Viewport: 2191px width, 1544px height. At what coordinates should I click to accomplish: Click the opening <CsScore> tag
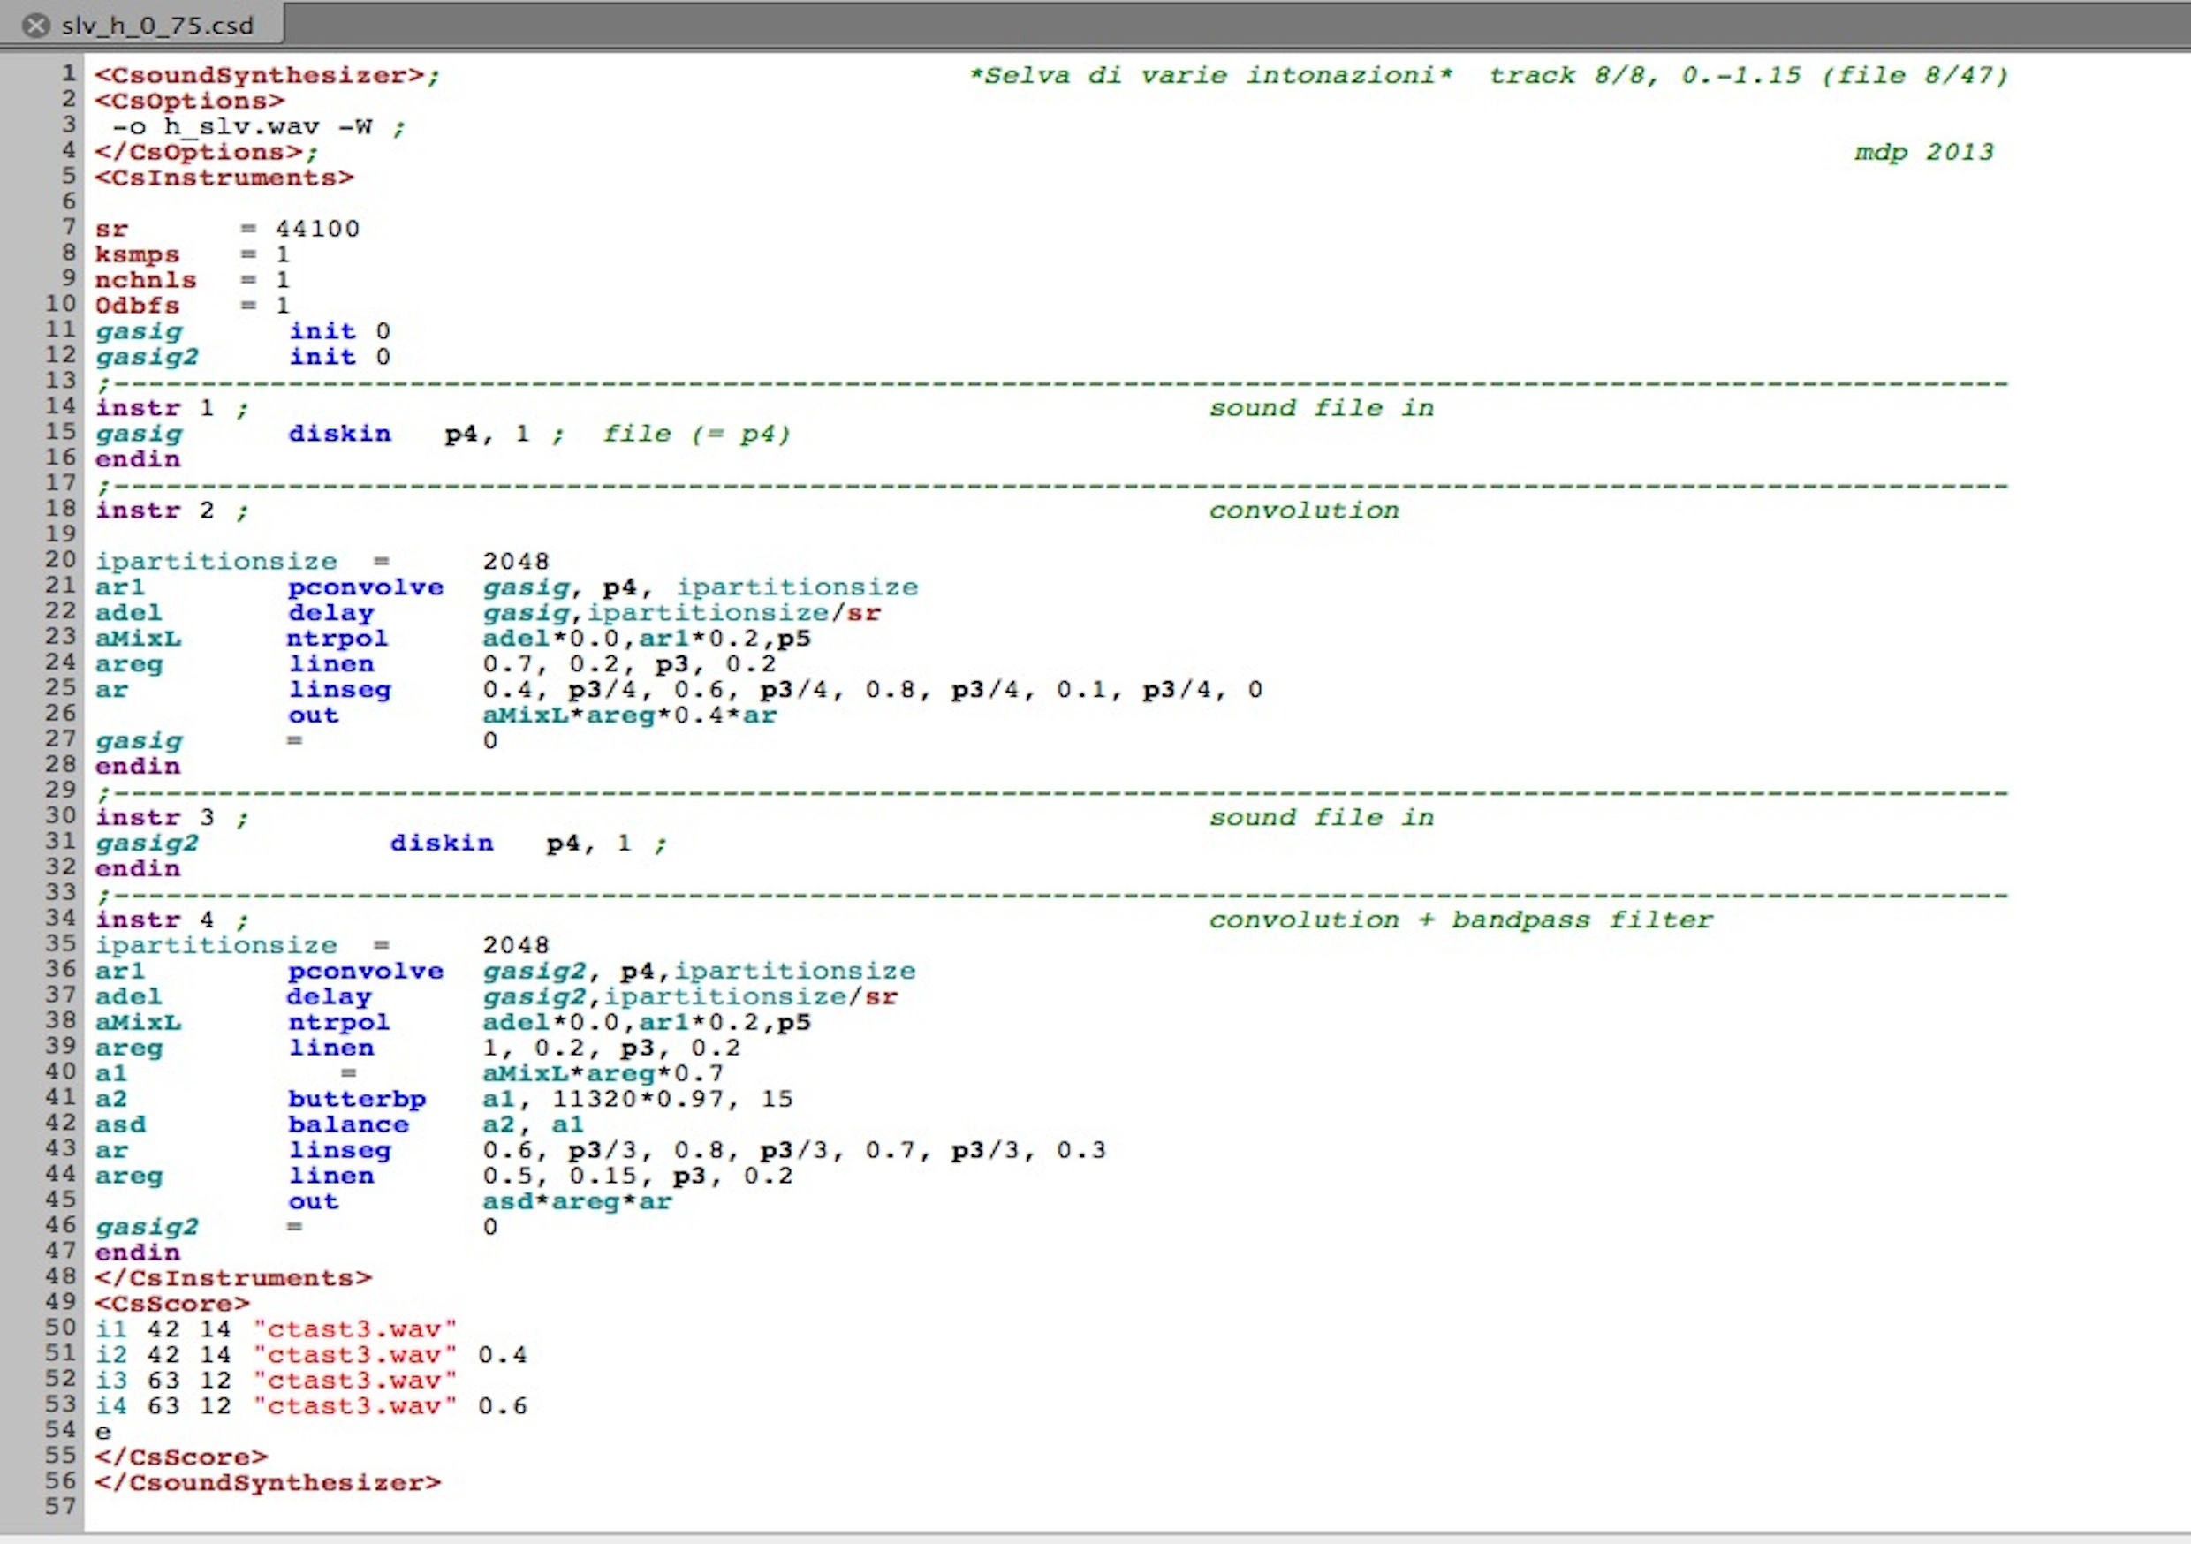(171, 1305)
